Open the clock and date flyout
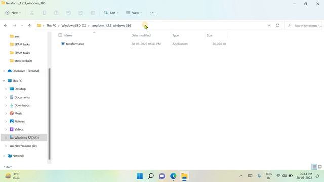Image resolution: width=324 pixels, height=182 pixels. tap(304, 176)
